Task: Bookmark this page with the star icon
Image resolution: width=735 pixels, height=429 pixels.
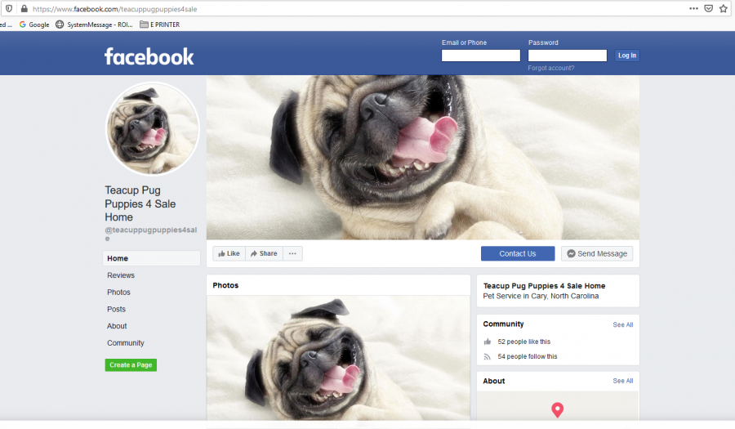Action: [724, 8]
